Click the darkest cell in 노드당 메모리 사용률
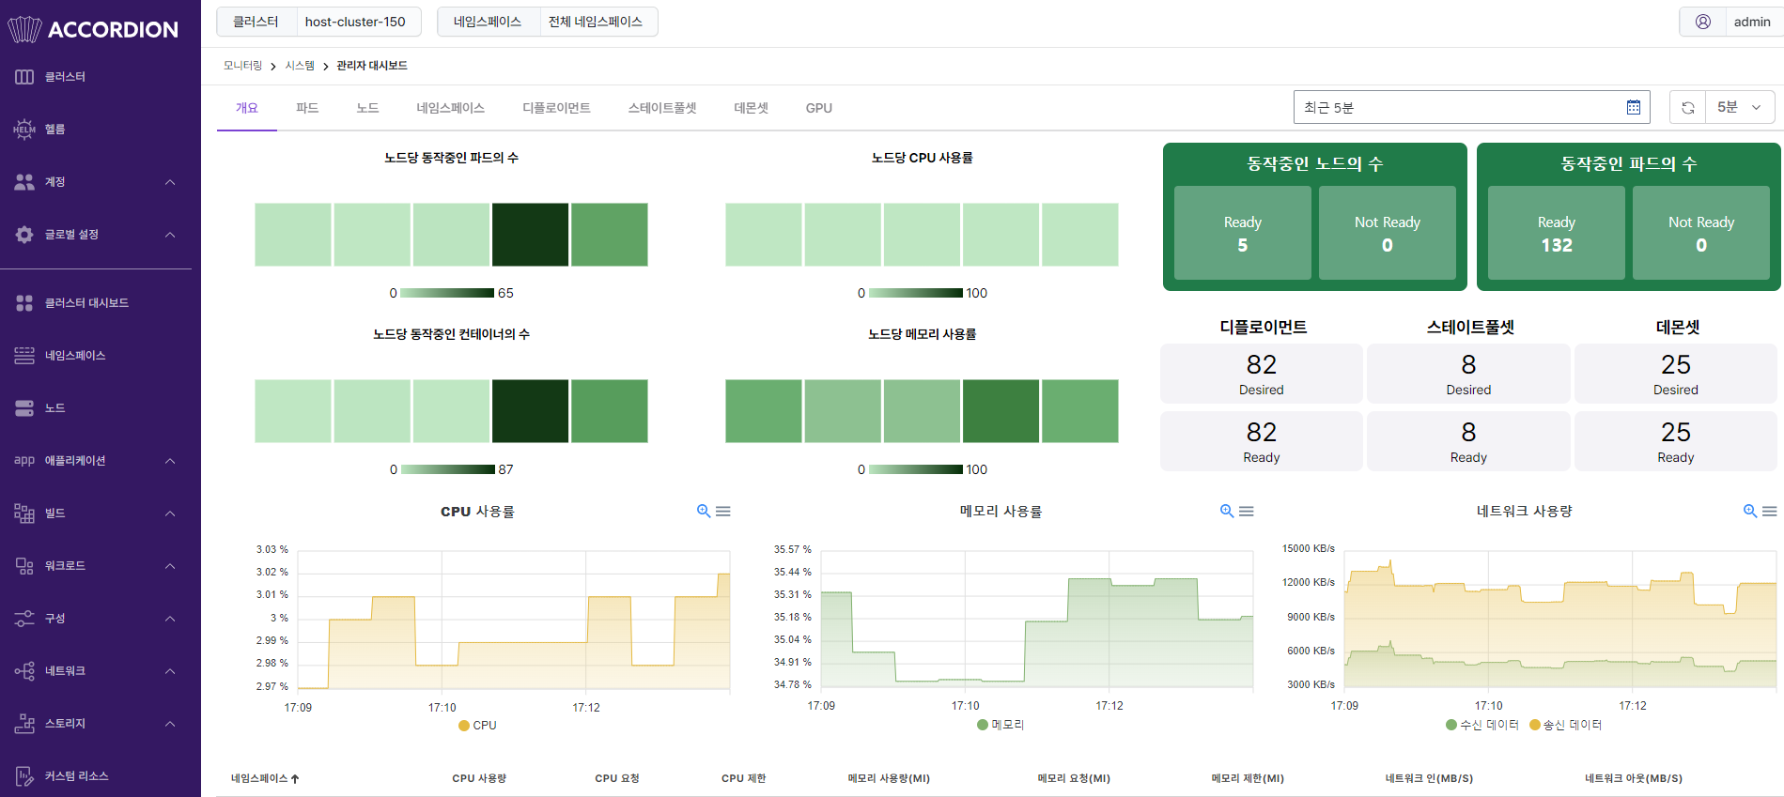The height and width of the screenshot is (797, 1784). (1001, 411)
